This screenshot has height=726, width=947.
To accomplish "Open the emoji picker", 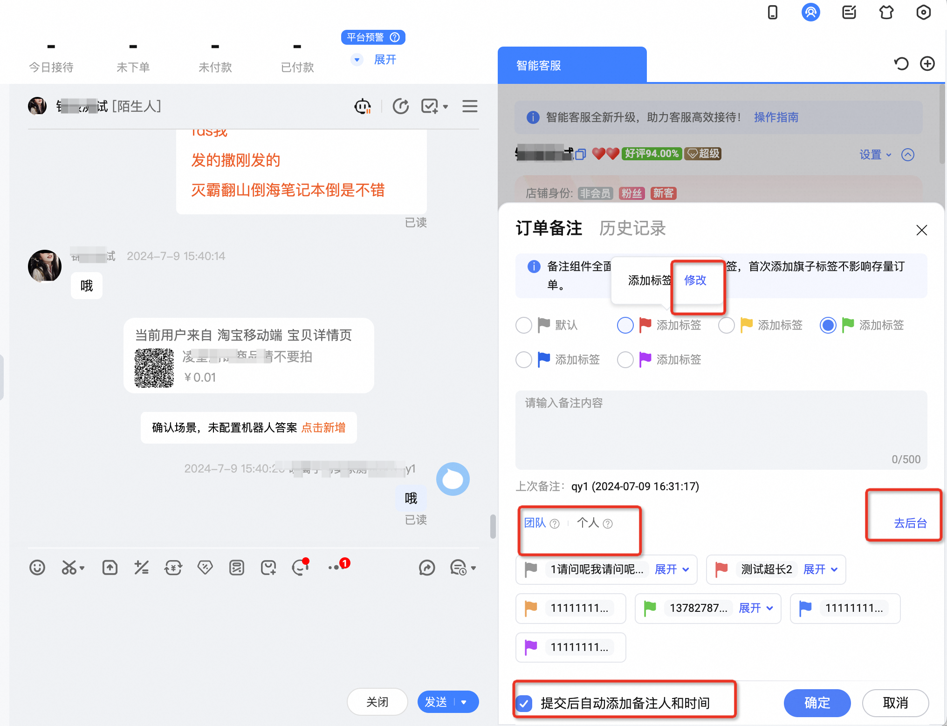I will pos(37,568).
